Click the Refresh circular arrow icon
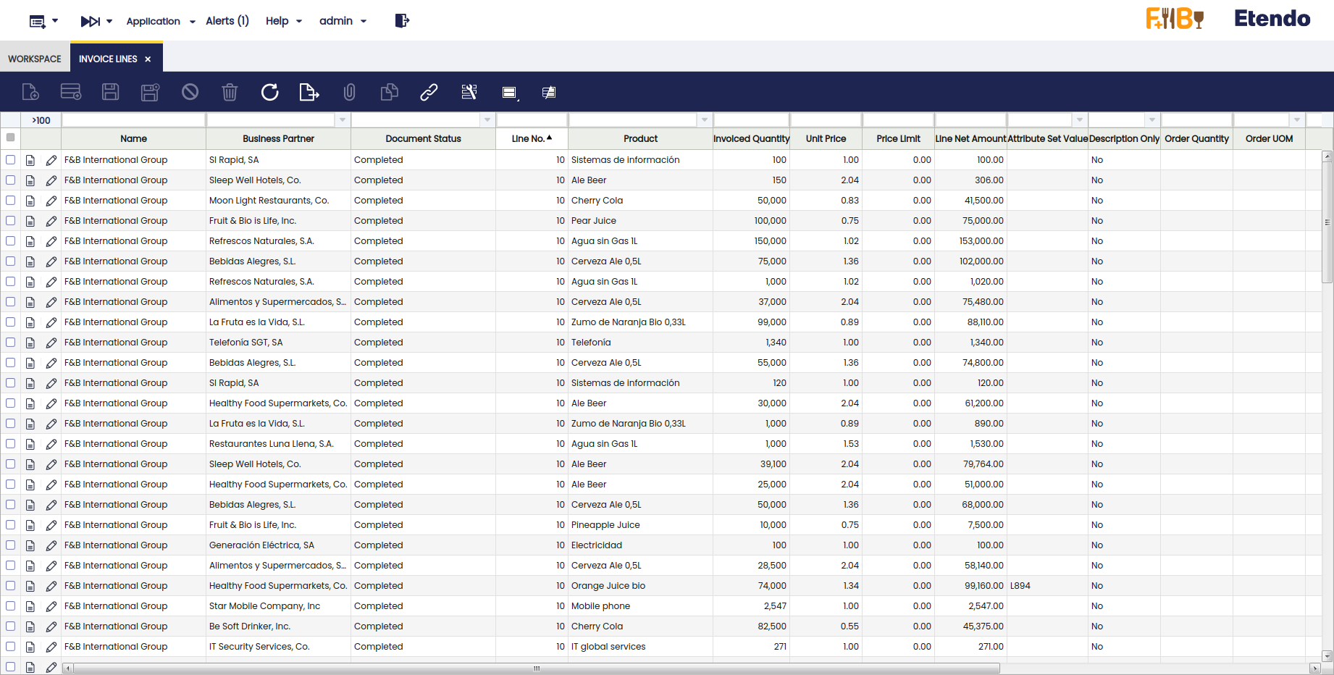This screenshot has height=675, width=1334. pos(269,92)
